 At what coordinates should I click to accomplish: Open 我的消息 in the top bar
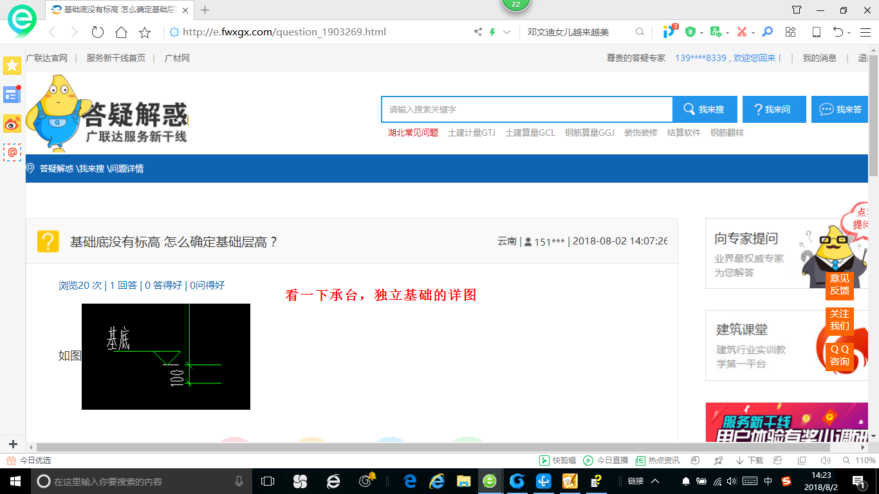[819, 58]
